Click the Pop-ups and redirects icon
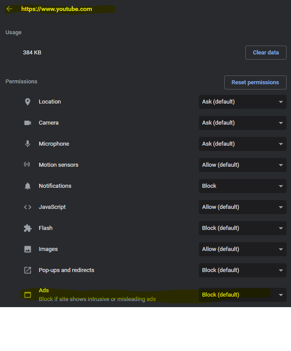 pos(28,270)
